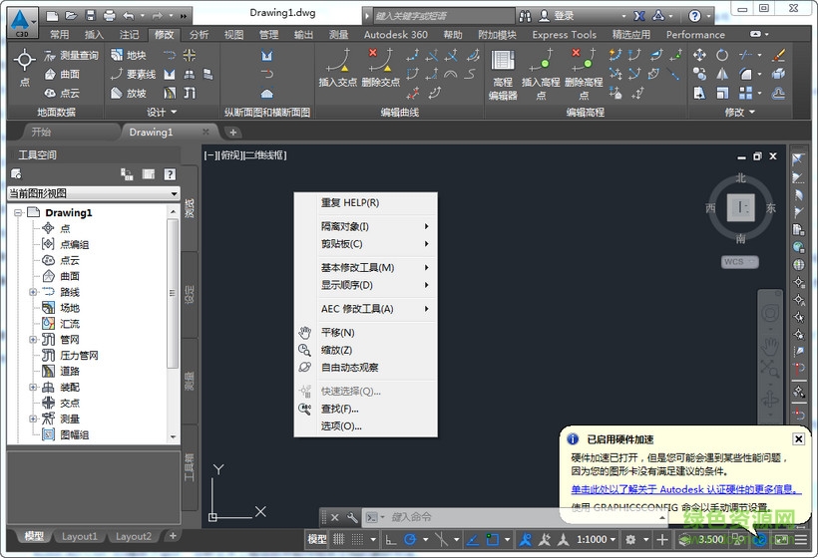
Task: Toggle the grid display in the status bar
Action: point(340,539)
